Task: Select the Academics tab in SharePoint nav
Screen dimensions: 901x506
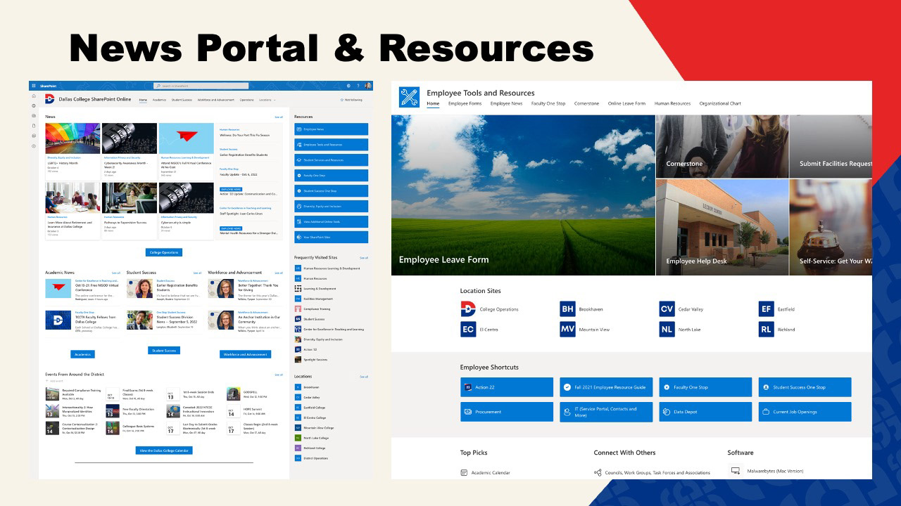Action: click(160, 100)
